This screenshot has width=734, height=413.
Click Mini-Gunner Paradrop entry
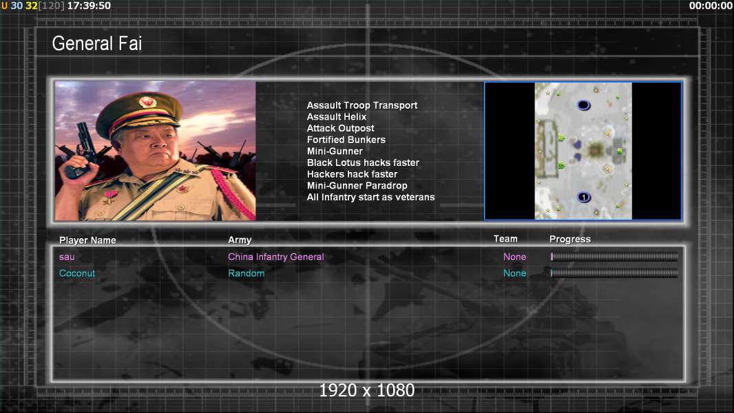[x=357, y=185]
